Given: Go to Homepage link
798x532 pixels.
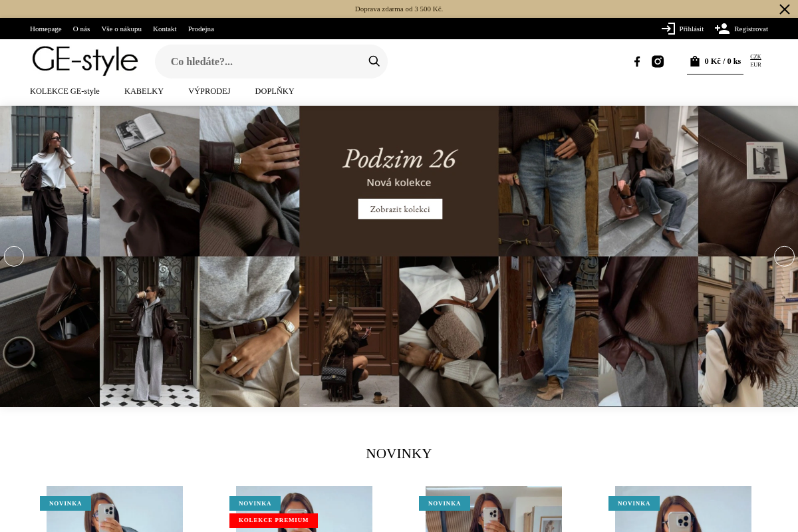Looking at the screenshot, I should [x=46, y=29].
